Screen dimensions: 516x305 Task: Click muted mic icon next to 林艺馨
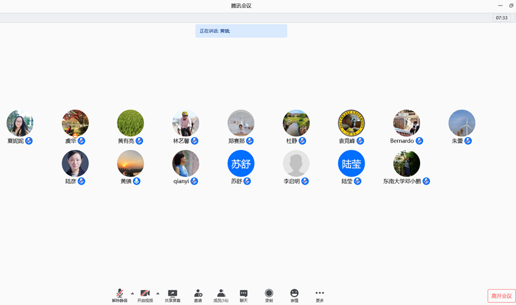click(x=194, y=141)
